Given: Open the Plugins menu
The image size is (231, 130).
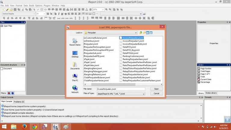Looking at the screenshot, I should point(47,6).
